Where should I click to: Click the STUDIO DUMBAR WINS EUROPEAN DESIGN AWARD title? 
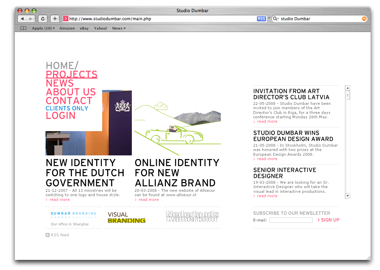pos(293,136)
